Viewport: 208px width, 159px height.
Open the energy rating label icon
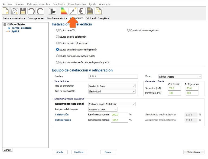pos(64,11)
